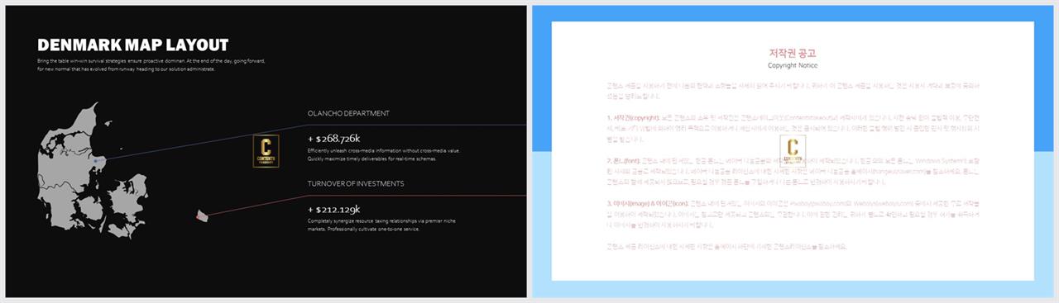Select the '+ $268.726k' value
The image size is (1059, 303).
333,139
